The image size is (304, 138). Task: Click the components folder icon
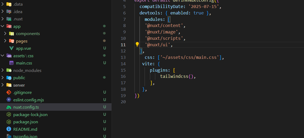pyautogui.click(x=12, y=34)
